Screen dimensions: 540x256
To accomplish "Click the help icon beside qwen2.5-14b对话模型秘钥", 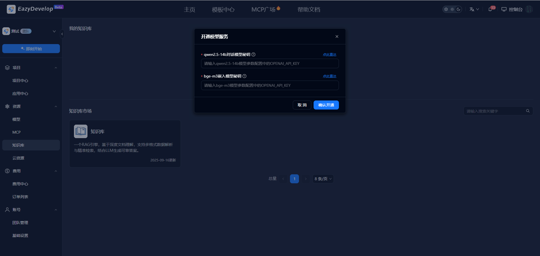I will pyautogui.click(x=253, y=54).
